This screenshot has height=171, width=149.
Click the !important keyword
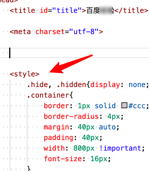(120, 148)
